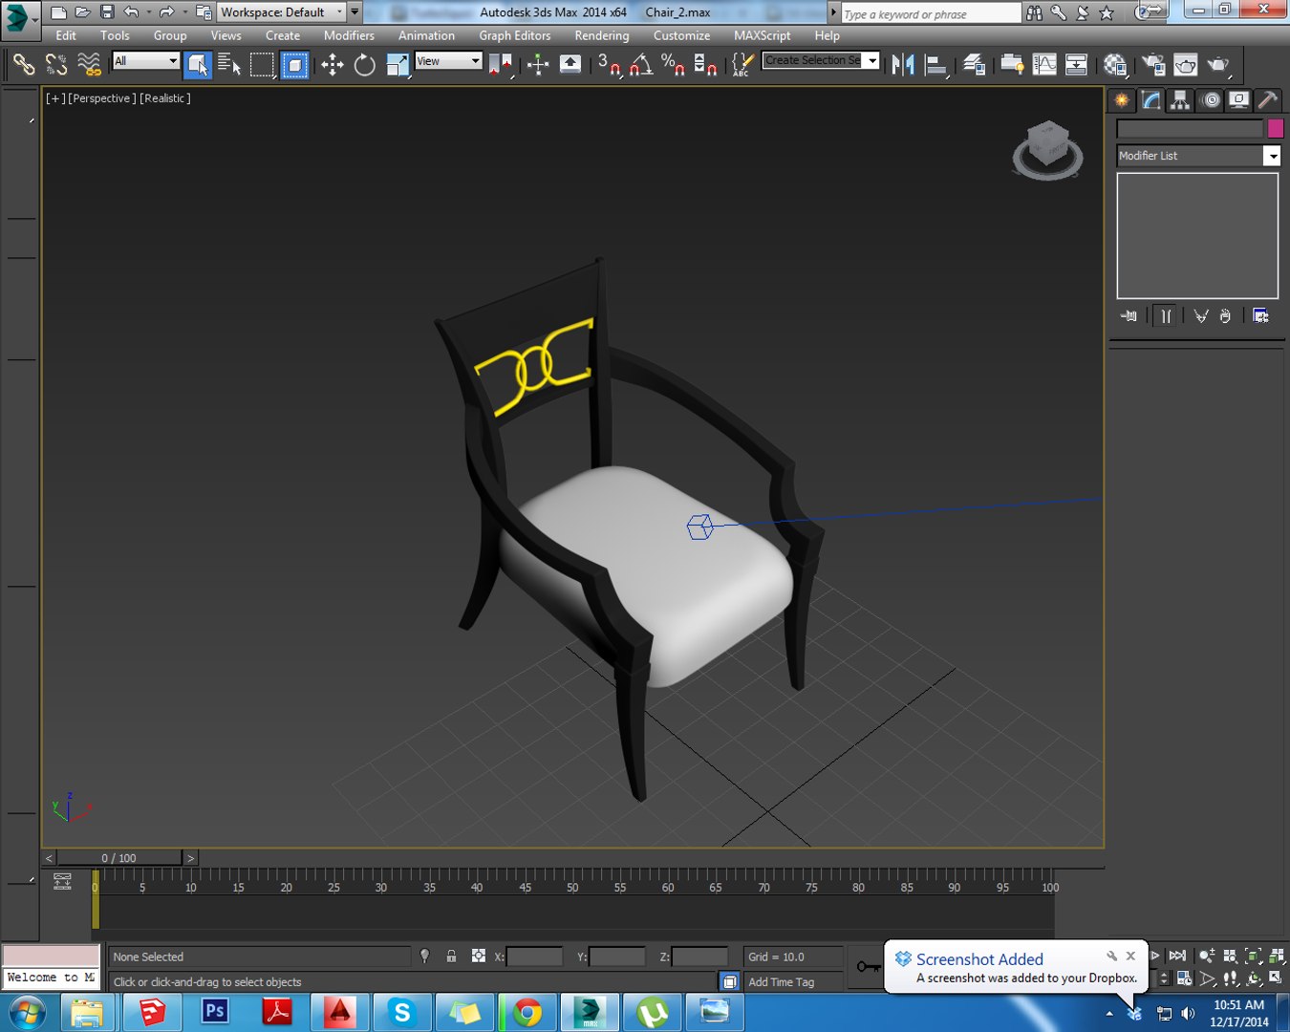Toggle the Selection Lock padlock icon
Image resolution: width=1290 pixels, height=1032 pixels.
[451, 957]
